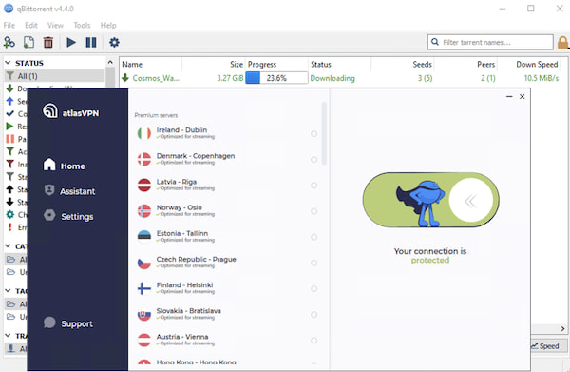Viewport: 570px width, 372px height.
Task: Toggle the VPN connection switch off
Action: 430,200
